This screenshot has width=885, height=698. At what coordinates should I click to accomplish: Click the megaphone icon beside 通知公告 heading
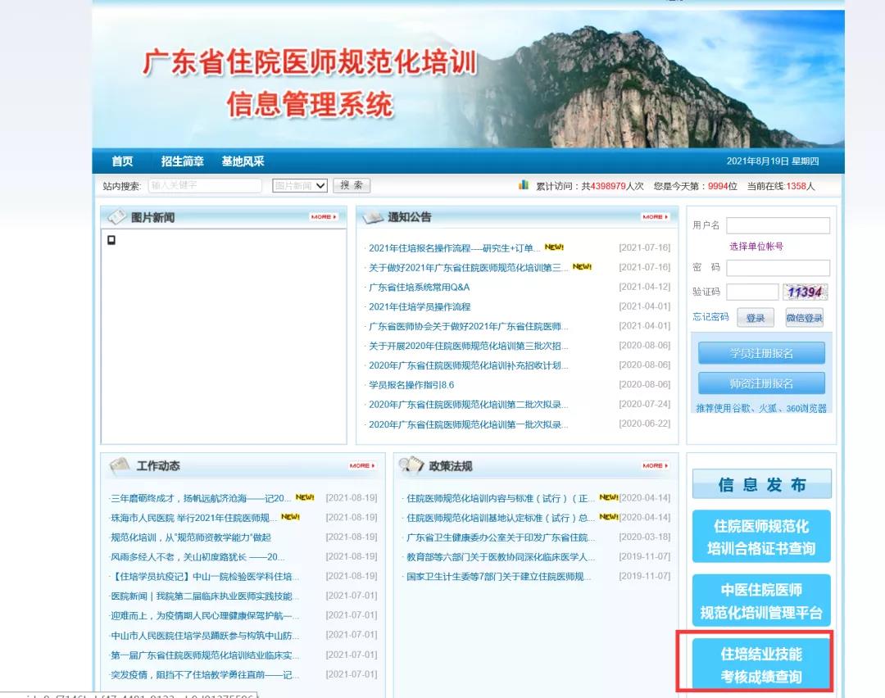[x=373, y=217]
